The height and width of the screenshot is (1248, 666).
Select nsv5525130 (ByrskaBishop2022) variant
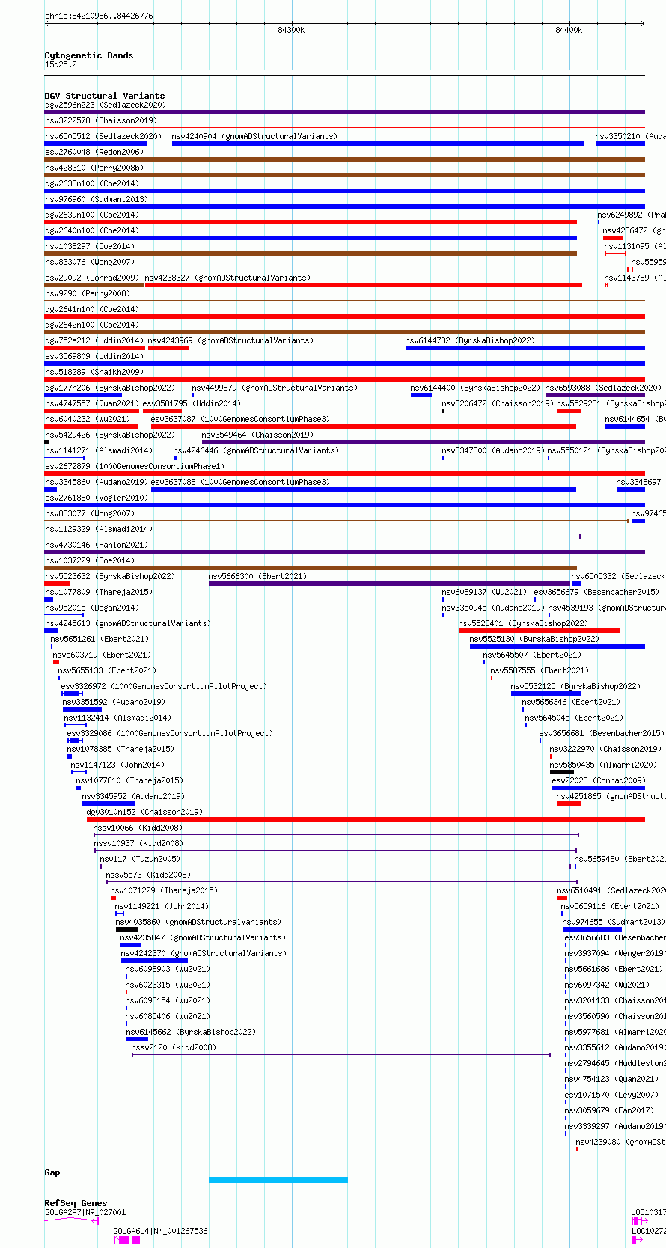pyautogui.click(x=534, y=640)
